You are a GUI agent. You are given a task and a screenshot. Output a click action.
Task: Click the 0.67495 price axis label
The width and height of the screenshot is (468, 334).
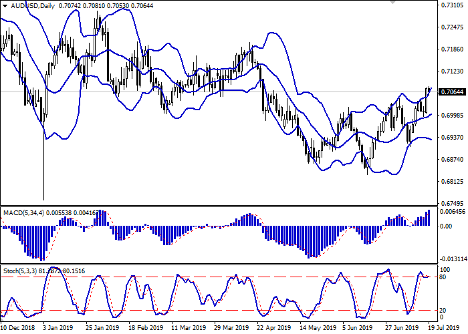coord(453,202)
